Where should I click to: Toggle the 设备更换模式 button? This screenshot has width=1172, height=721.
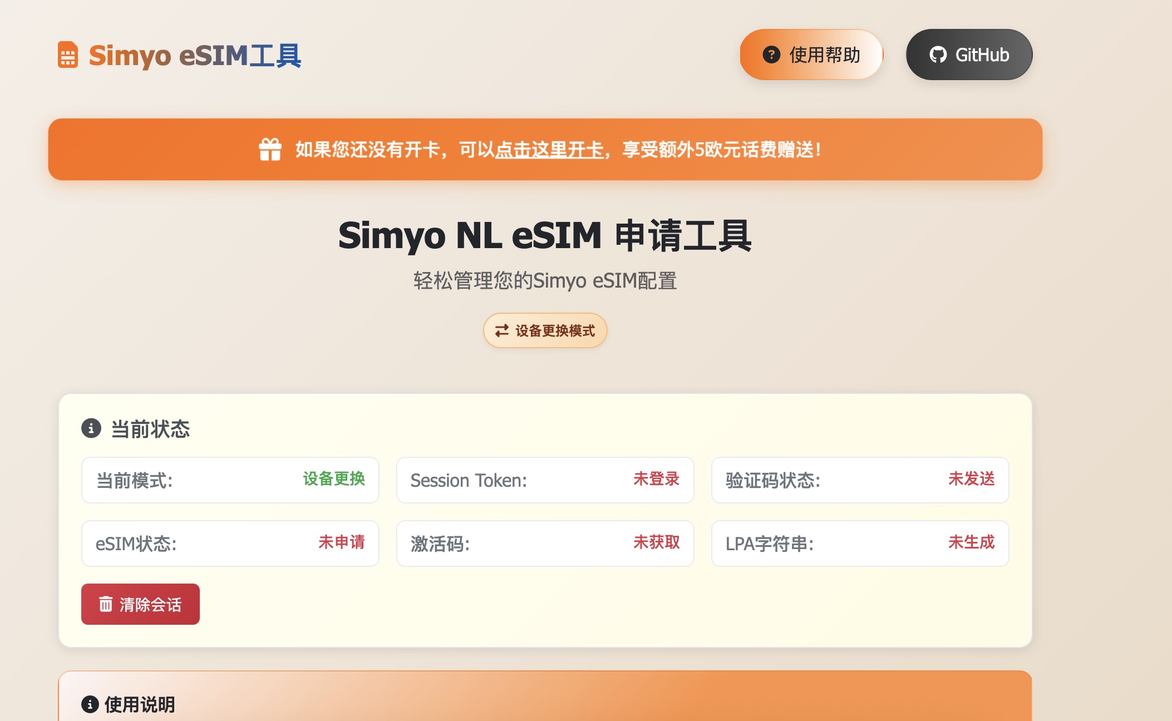(x=545, y=330)
